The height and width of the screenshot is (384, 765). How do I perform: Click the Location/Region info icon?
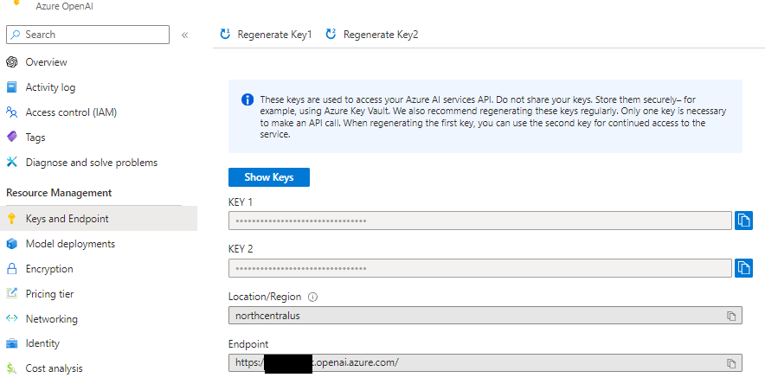(313, 297)
